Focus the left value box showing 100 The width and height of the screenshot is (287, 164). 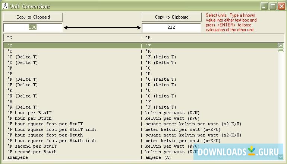coord(33,28)
